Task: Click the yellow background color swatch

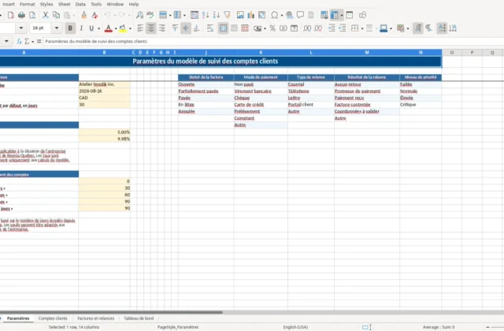Action: [123, 28]
